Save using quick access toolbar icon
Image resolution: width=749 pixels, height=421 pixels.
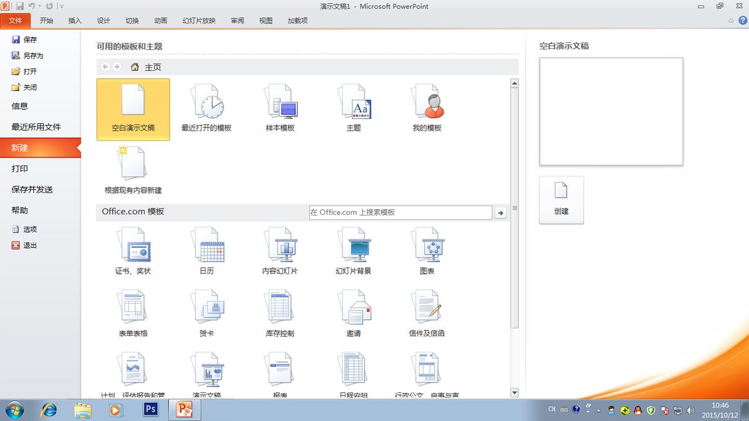point(19,6)
